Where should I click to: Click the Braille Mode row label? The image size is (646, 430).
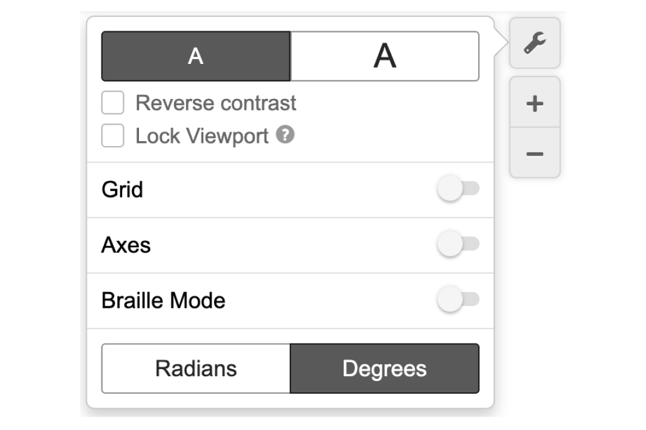163,300
